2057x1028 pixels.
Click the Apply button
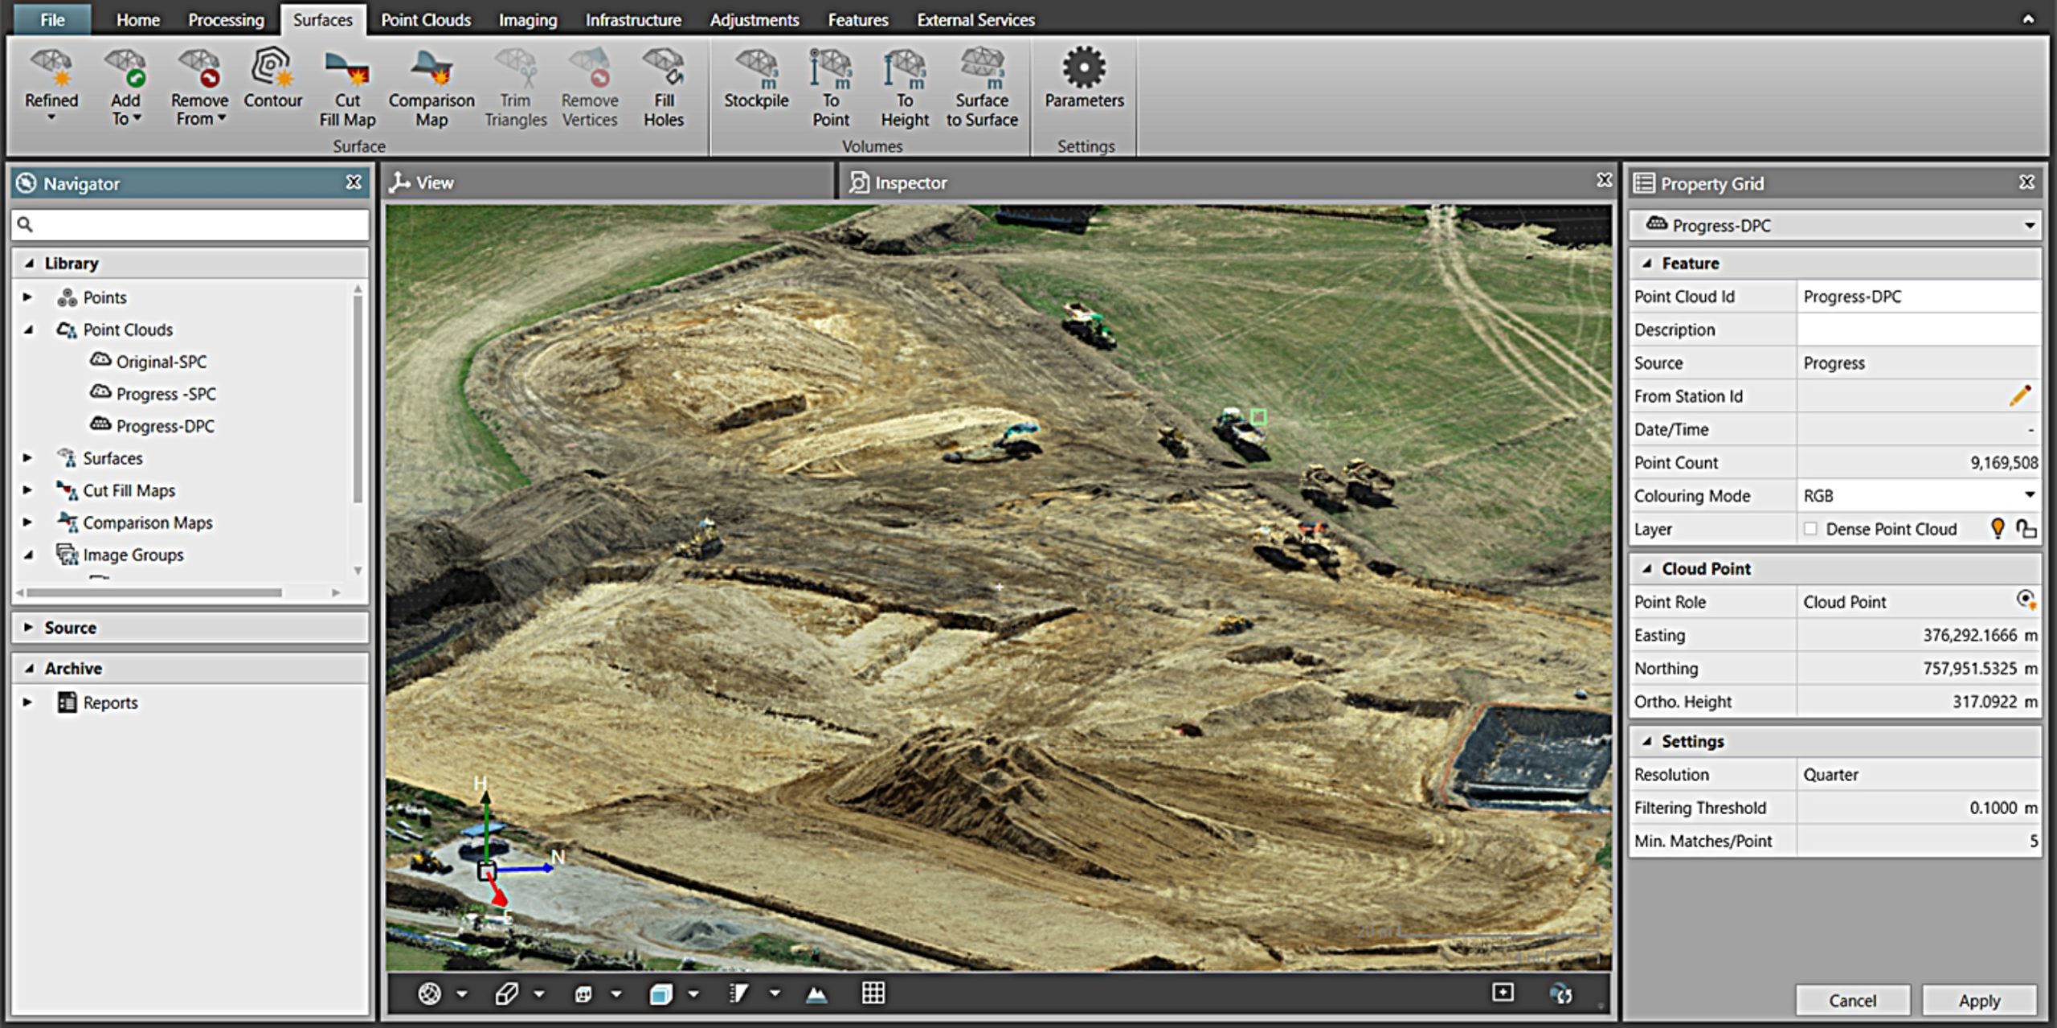pos(1979,1000)
